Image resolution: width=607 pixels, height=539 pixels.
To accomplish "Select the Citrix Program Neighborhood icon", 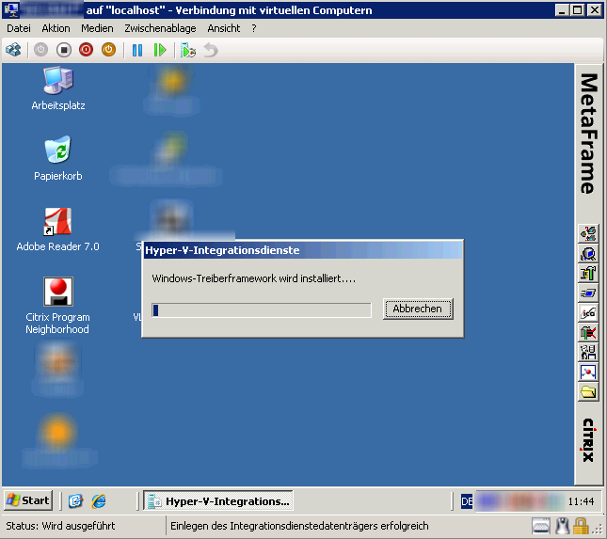I will (x=58, y=306).
